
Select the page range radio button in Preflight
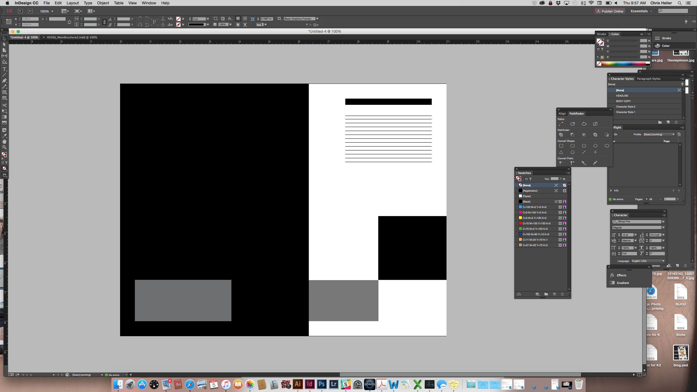tap(660, 199)
